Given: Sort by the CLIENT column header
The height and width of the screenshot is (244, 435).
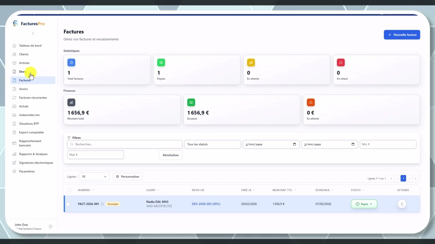Looking at the screenshot, I should [x=153, y=190].
